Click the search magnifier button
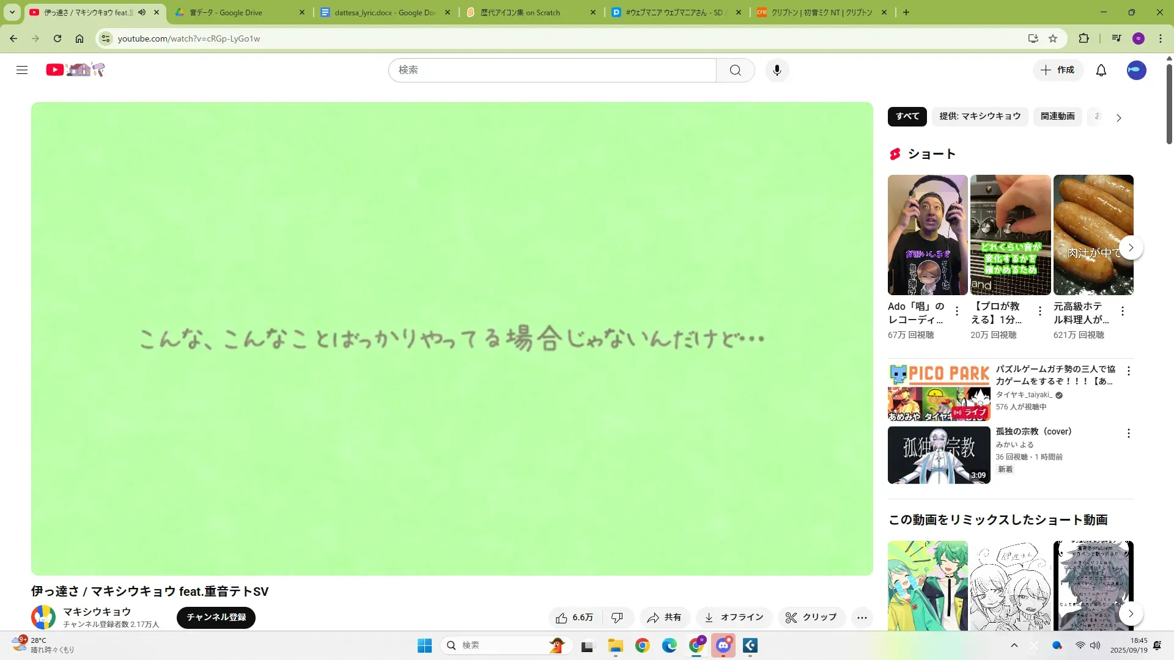The height and width of the screenshot is (660, 1174). [735, 70]
